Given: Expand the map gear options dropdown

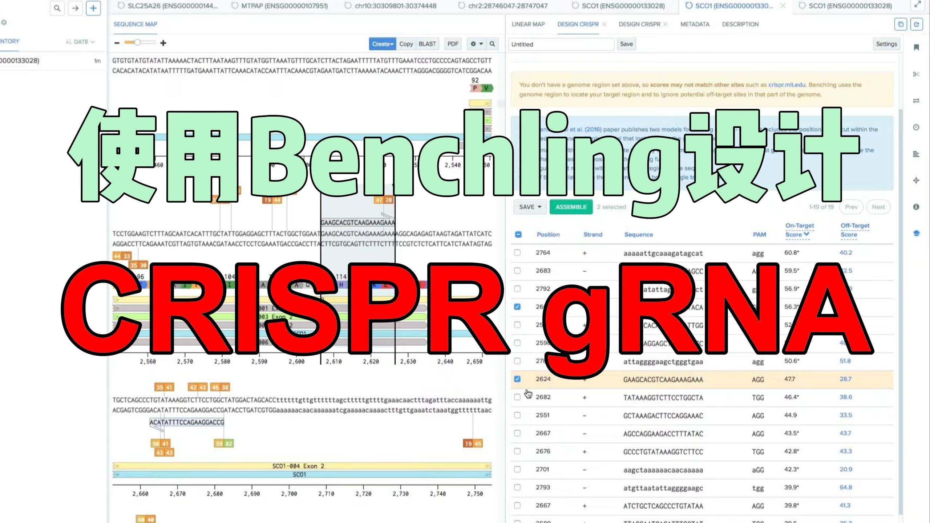Looking at the screenshot, I should pos(477,44).
